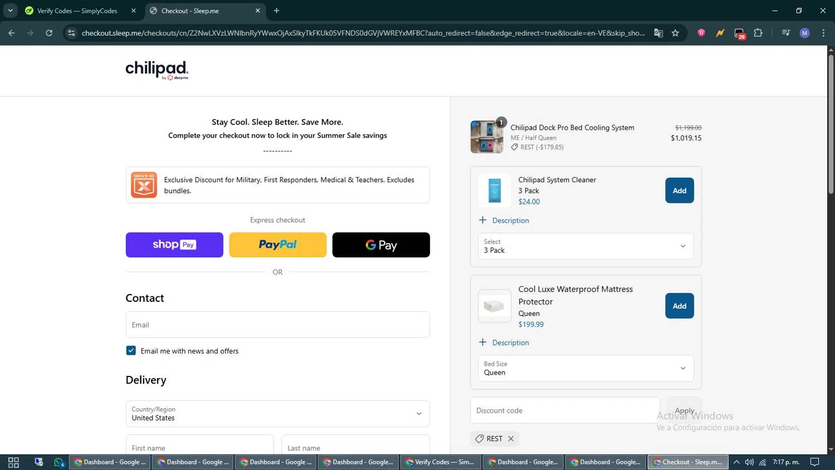
Task: Open a new browser tab
Action: [277, 11]
